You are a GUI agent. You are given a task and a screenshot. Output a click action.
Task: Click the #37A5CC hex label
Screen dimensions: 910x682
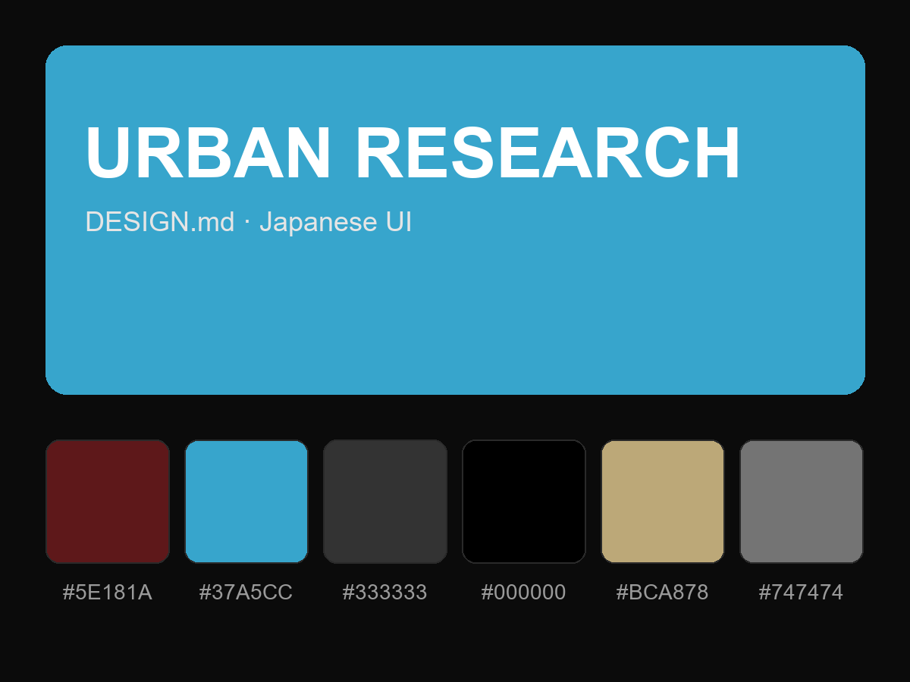point(246,593)
